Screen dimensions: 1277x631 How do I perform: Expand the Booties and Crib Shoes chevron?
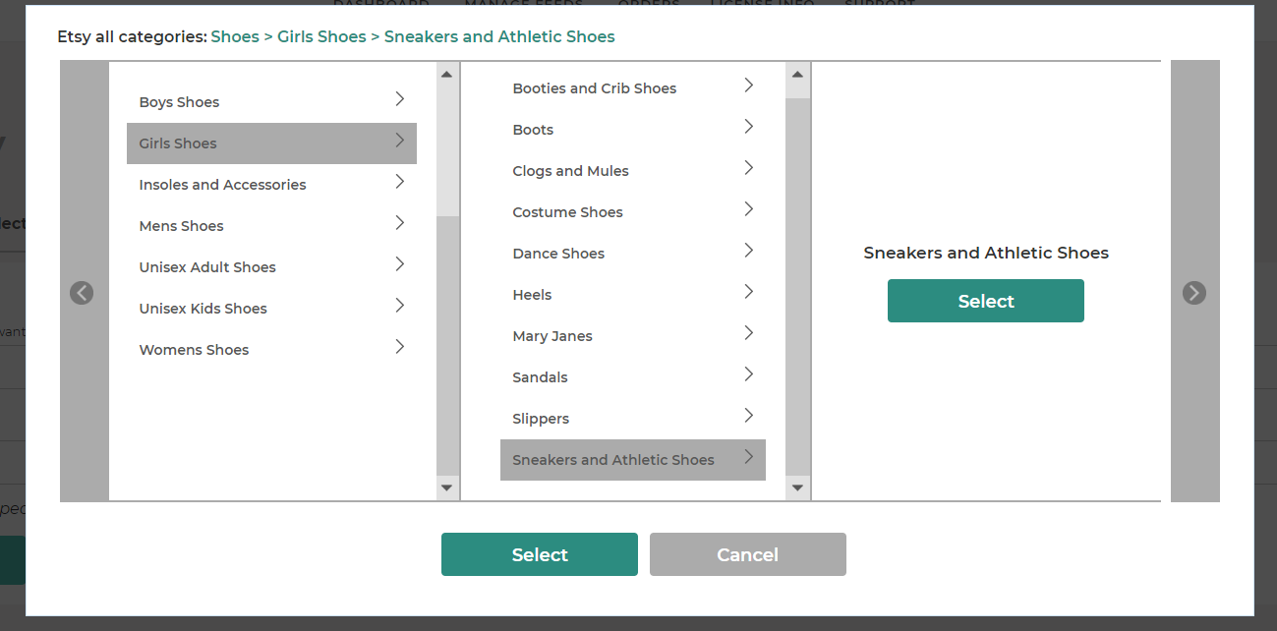pos(749,86)
